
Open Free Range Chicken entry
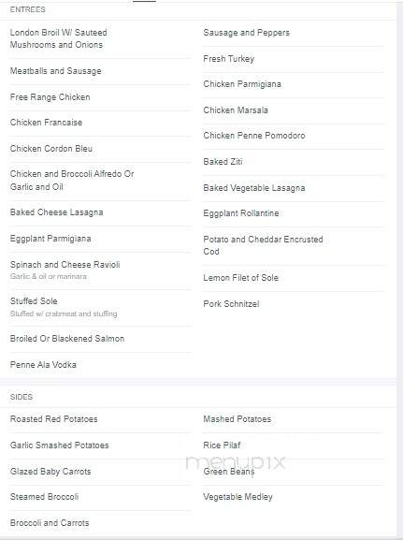coord(50,97)
